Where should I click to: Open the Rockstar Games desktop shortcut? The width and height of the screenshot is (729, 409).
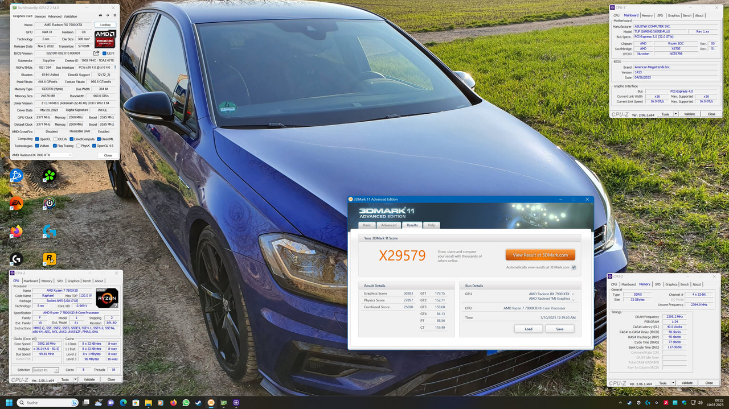(x=50, y=259)
